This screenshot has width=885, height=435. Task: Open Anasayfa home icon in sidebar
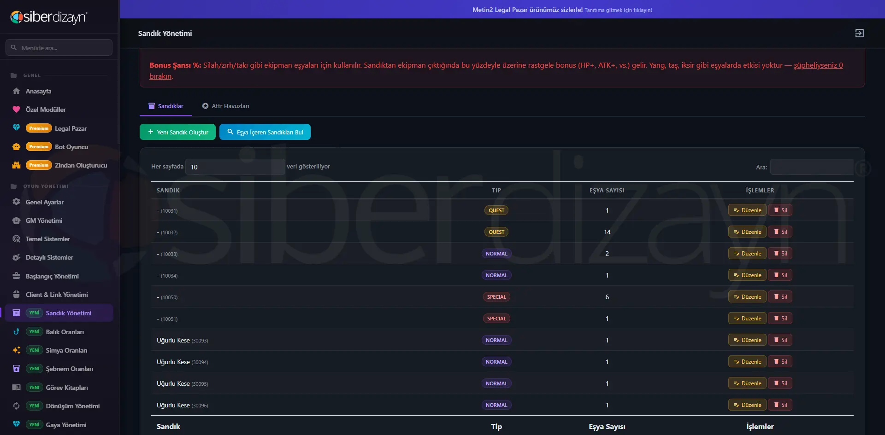click(16, 91)
